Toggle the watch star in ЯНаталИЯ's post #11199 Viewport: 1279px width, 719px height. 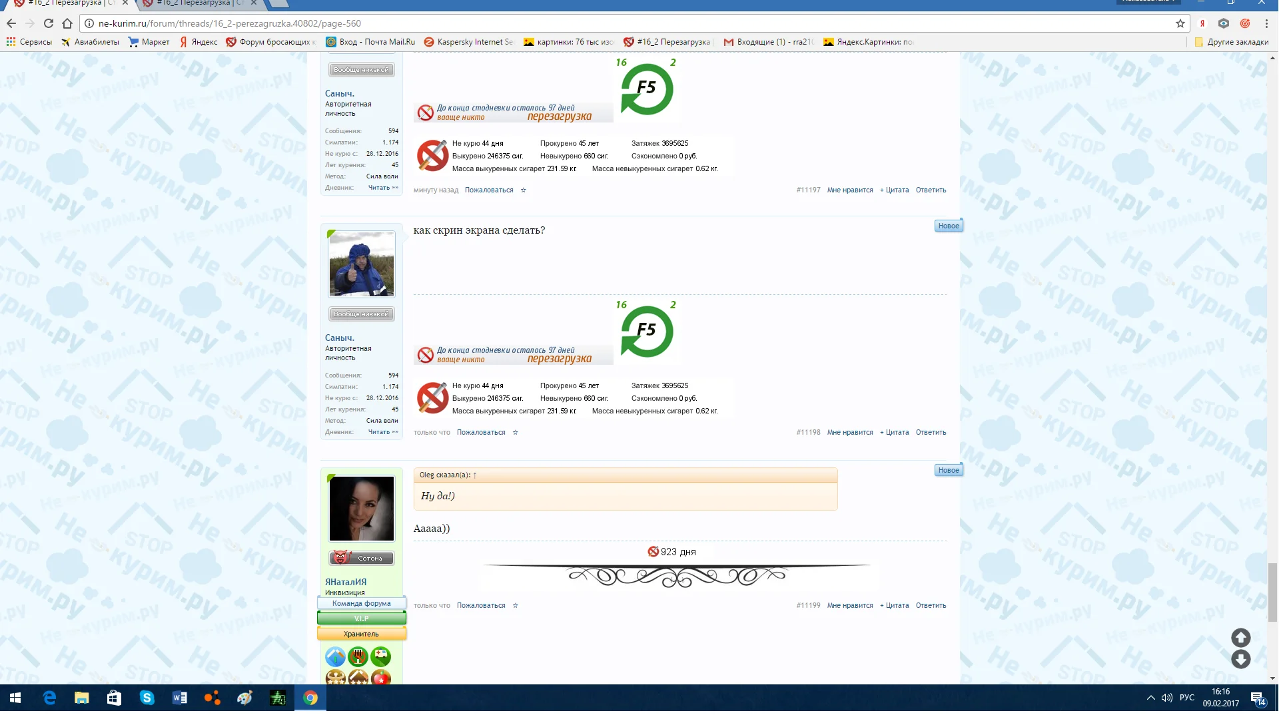514,606
